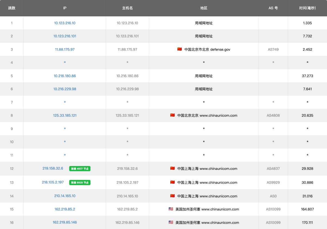Open the 219.158.32.6 IP link

[53, 168]
